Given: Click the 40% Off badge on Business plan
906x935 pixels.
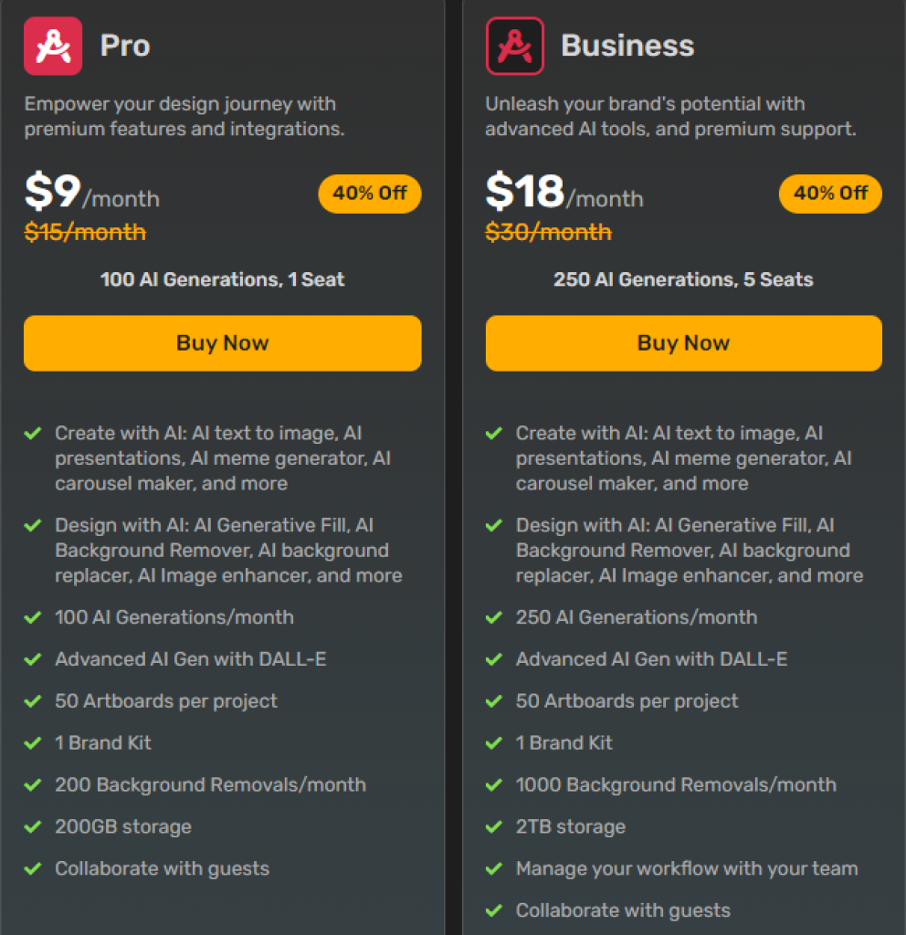Looking at the screenshot, I should pos(830,194).
